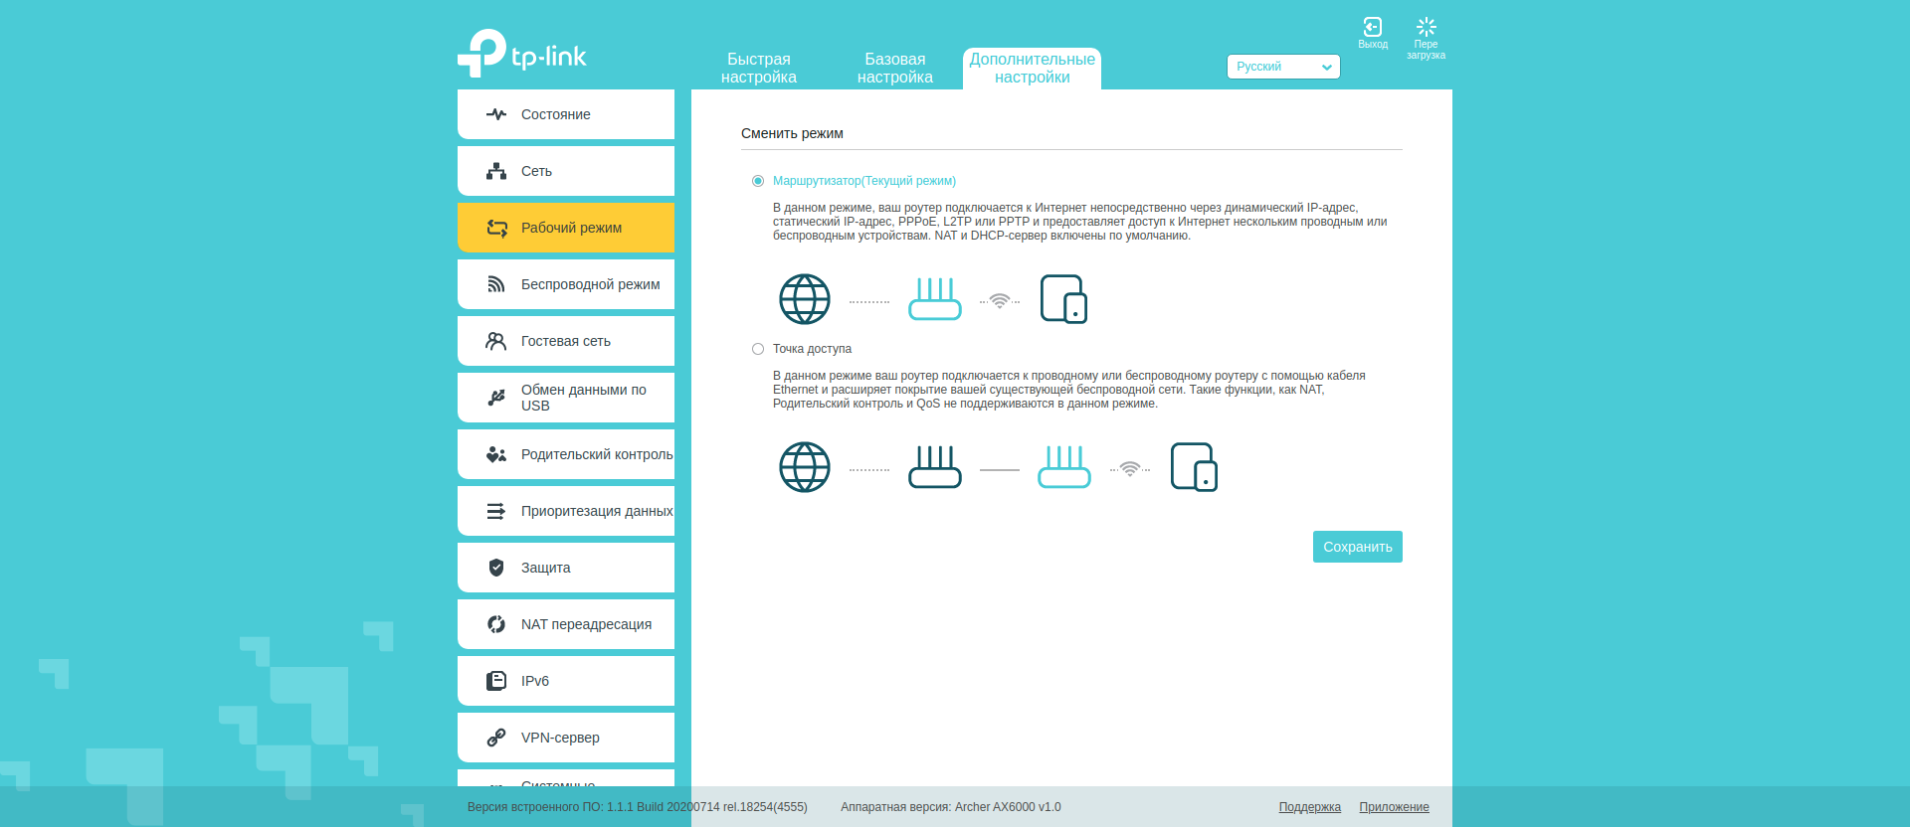This screenshot has height=827, width=1910.
Task: Open the Русский language dropdown
Action: tap(1282, 67)
